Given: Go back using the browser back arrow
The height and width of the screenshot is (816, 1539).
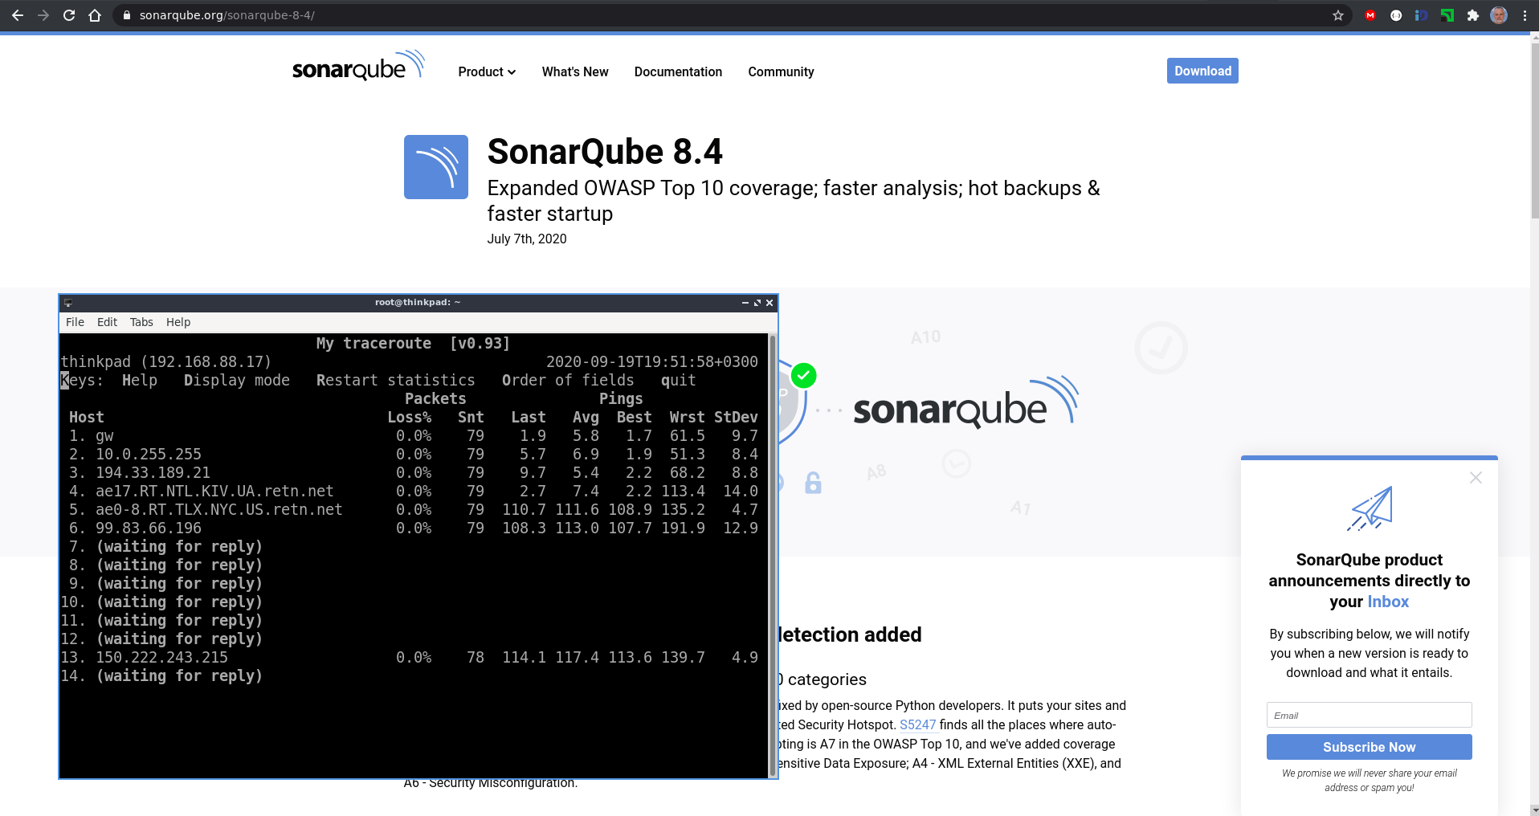Looking at the screenshot, I should click(x=18, y=15).
